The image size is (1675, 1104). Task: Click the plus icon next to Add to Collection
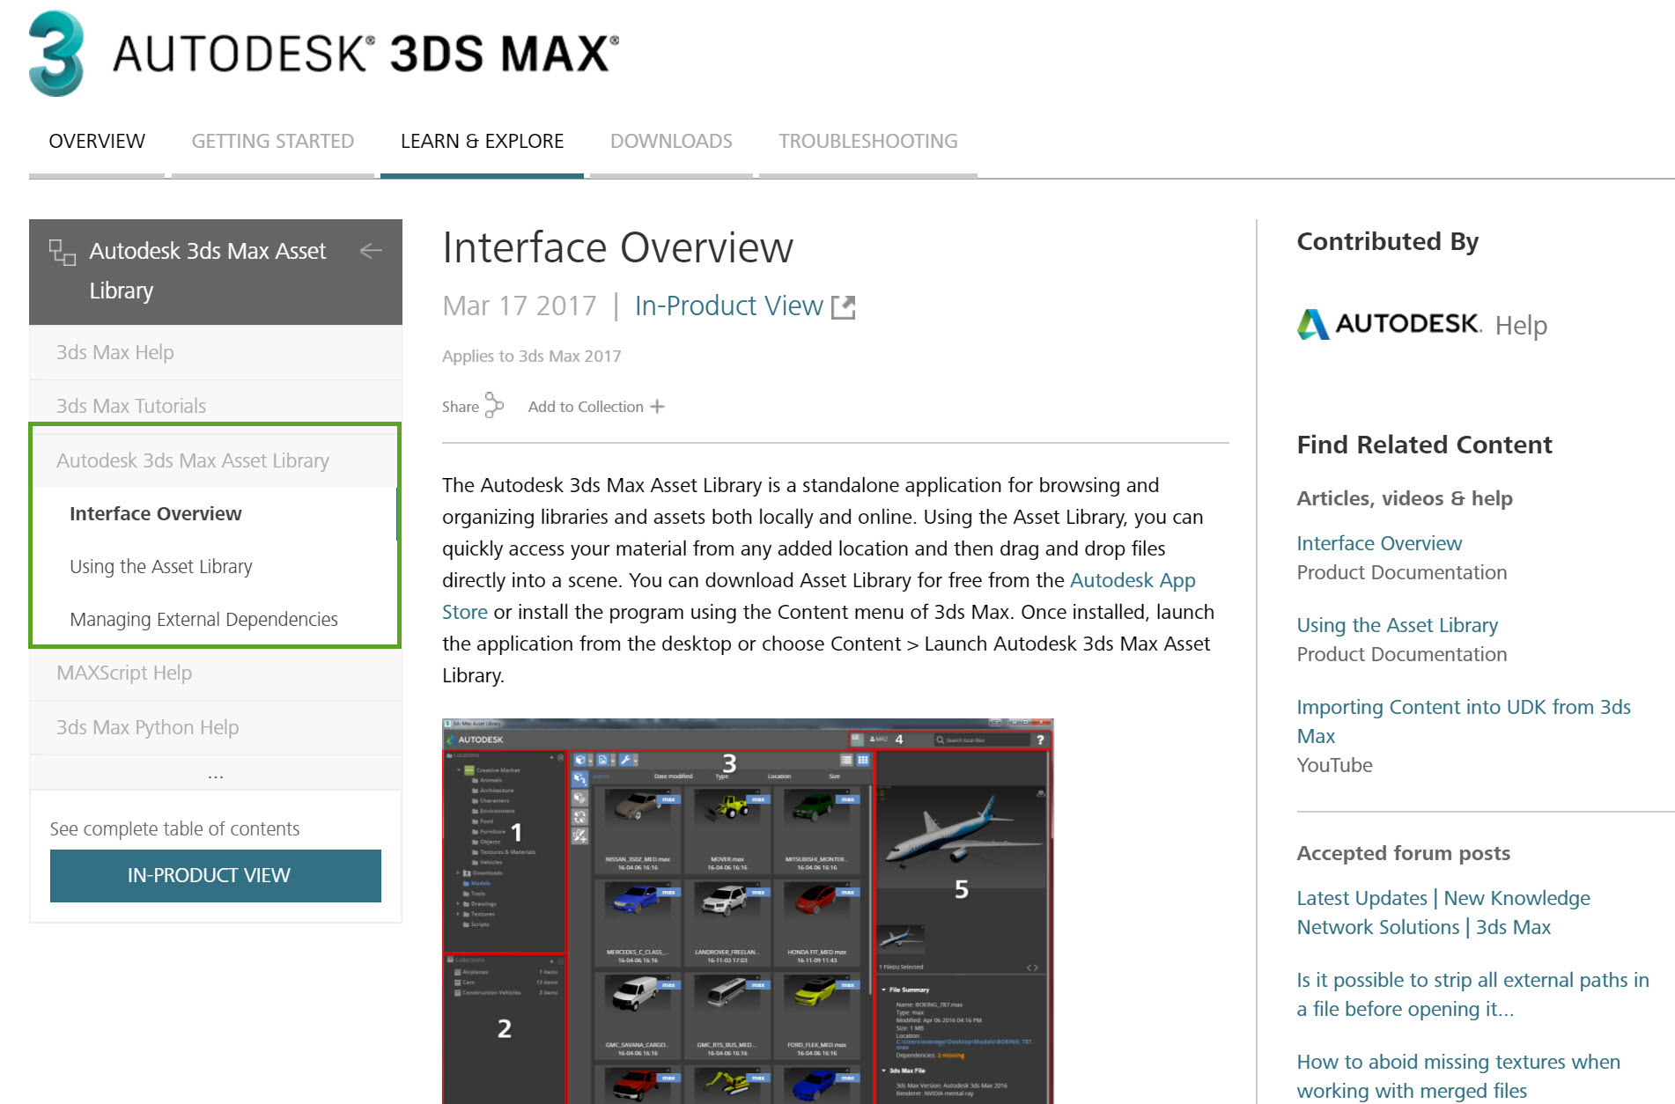[x=657, y=407]
